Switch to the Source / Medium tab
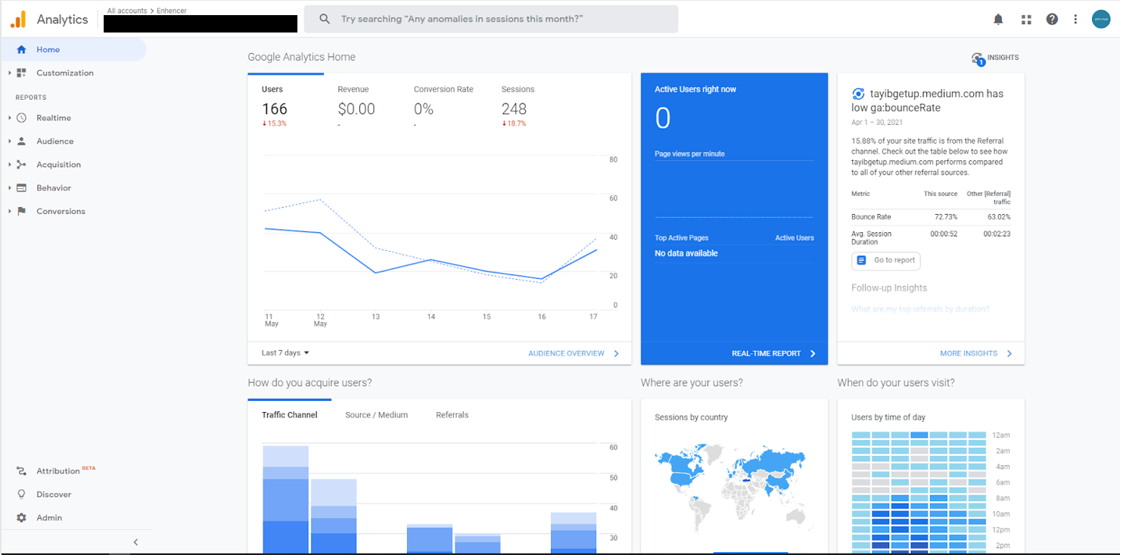1123x555 pixels. point(376,415)
